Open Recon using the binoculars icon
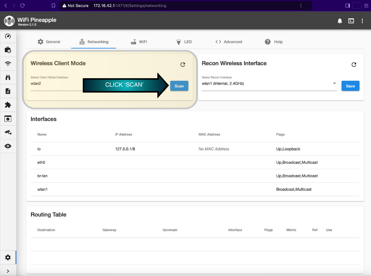The width and height of the screenshot is (371, 276). click(x=8, y=77)
